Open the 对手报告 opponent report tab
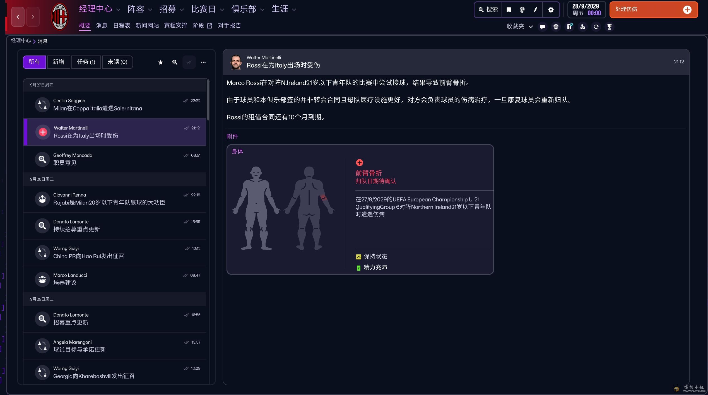This screenshot has height=395, width=708. (x=229, y=26)
